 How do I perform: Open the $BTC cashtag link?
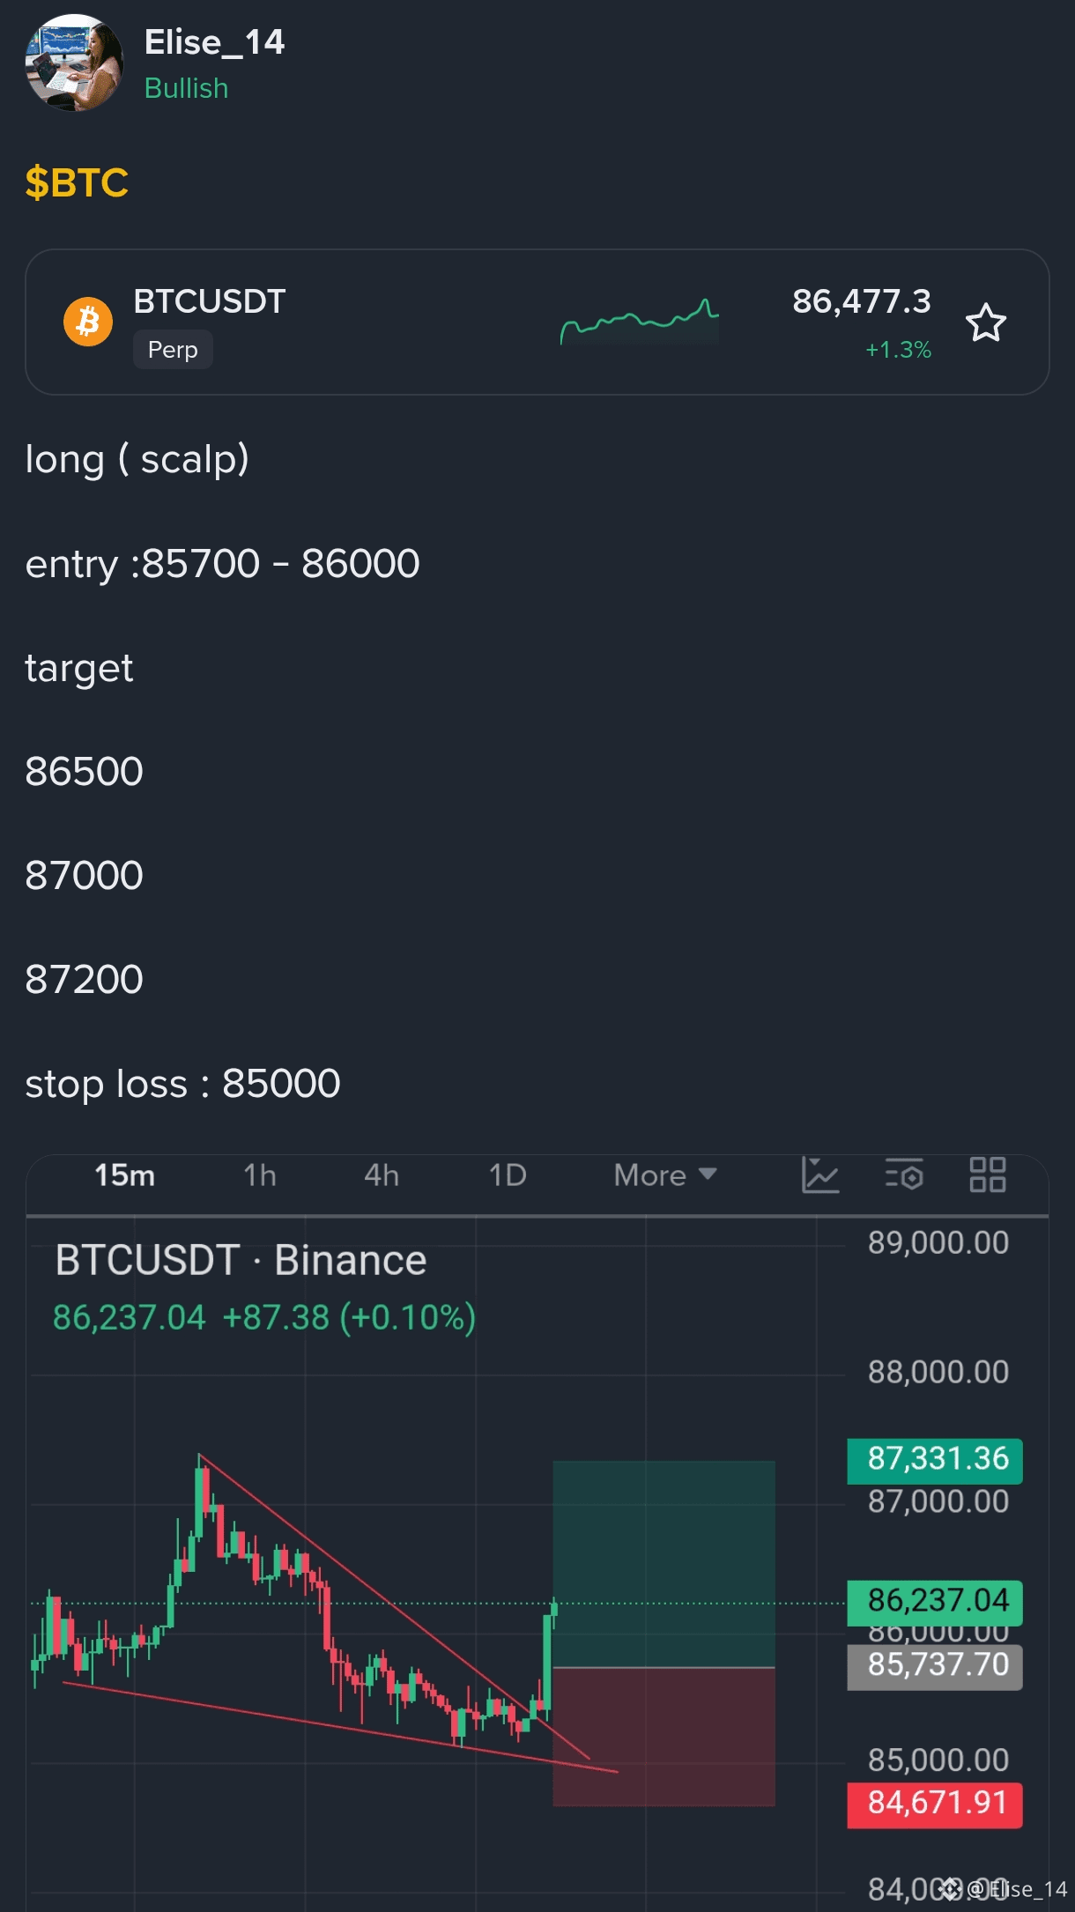pos(77,182)
